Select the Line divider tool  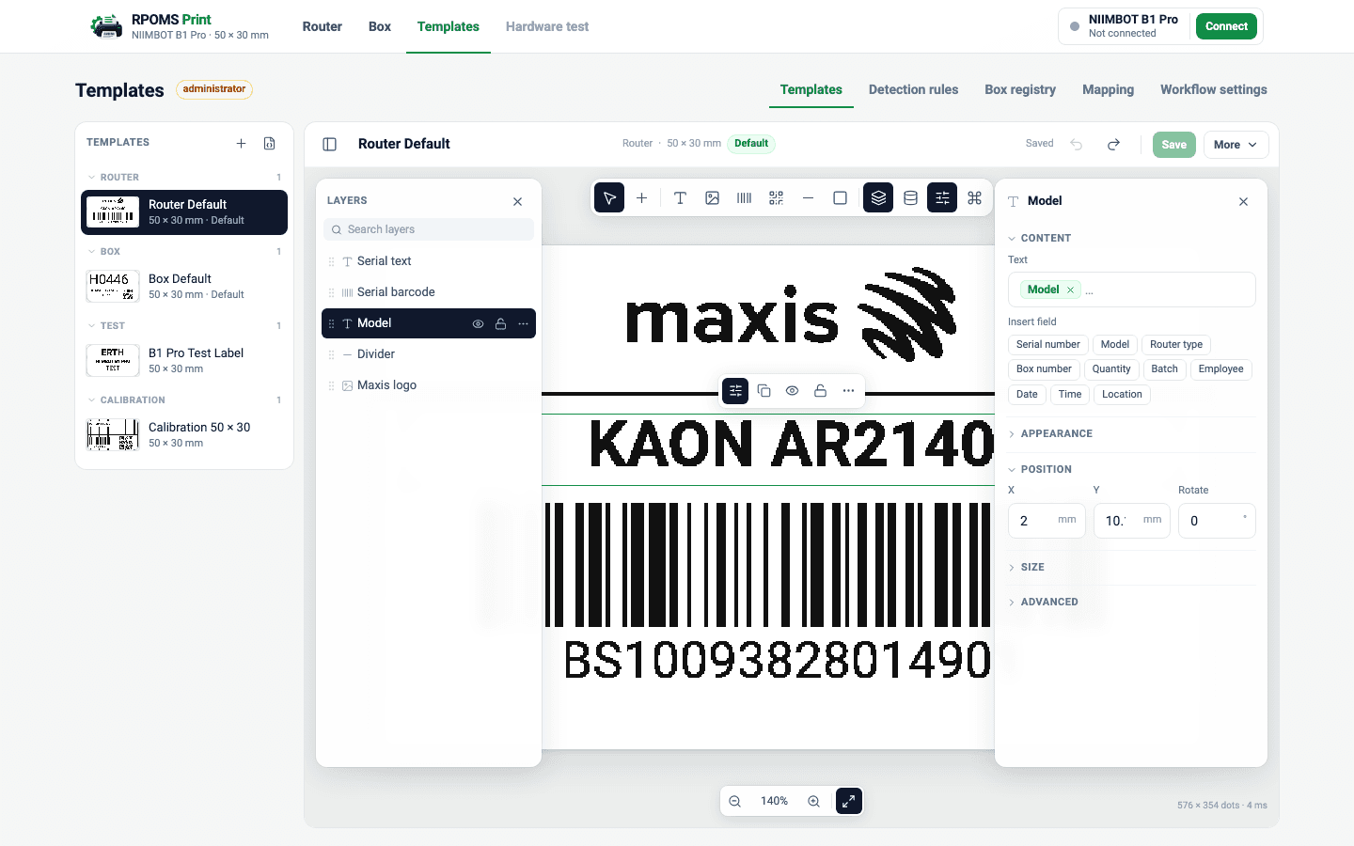pyautogui.click(x=808, y=197)
